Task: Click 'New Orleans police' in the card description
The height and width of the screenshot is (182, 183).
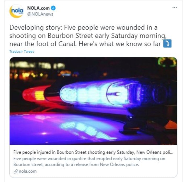Action: click(119, 164)
